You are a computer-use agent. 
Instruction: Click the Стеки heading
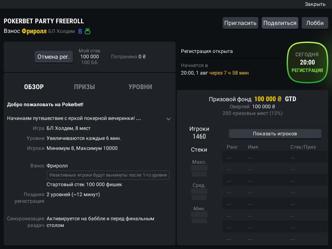click(x=199, y=149)
